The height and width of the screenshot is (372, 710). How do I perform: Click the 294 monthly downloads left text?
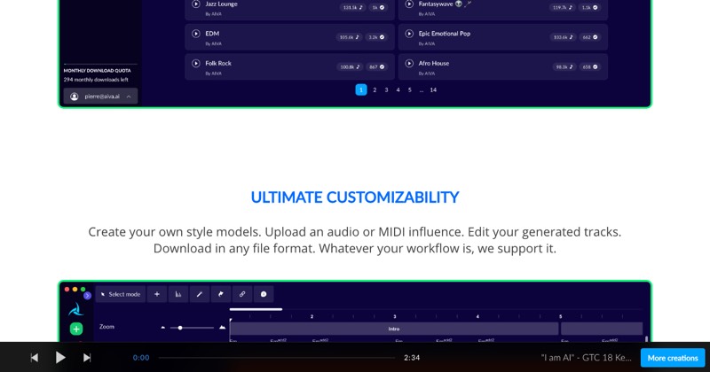[96, 80]
